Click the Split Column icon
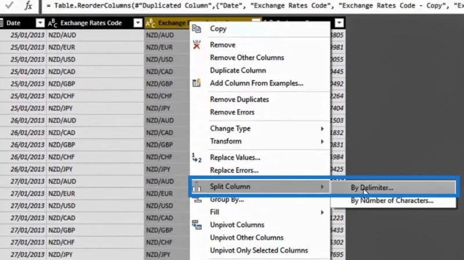The image size is (464, 260). (x=197, y=186)
